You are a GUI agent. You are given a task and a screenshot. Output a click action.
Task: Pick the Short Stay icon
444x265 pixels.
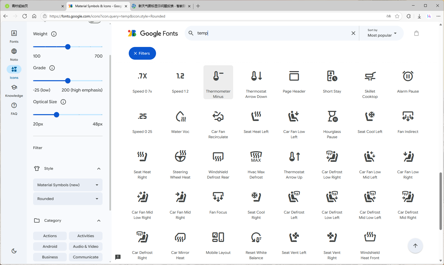pos(332,82)
